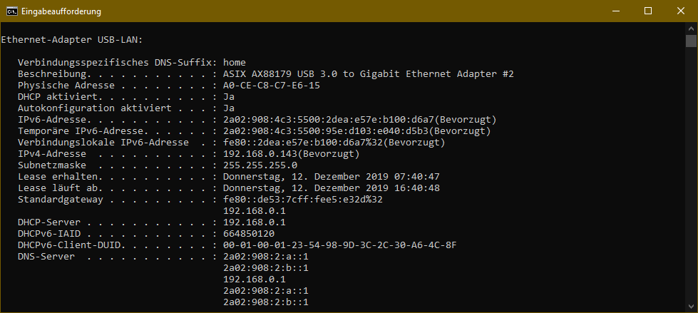This screenshot has width=698, height=313.
Task: Close the Eingabeaufforderung window
Action: pyautogui.click(x=681, y=11)
